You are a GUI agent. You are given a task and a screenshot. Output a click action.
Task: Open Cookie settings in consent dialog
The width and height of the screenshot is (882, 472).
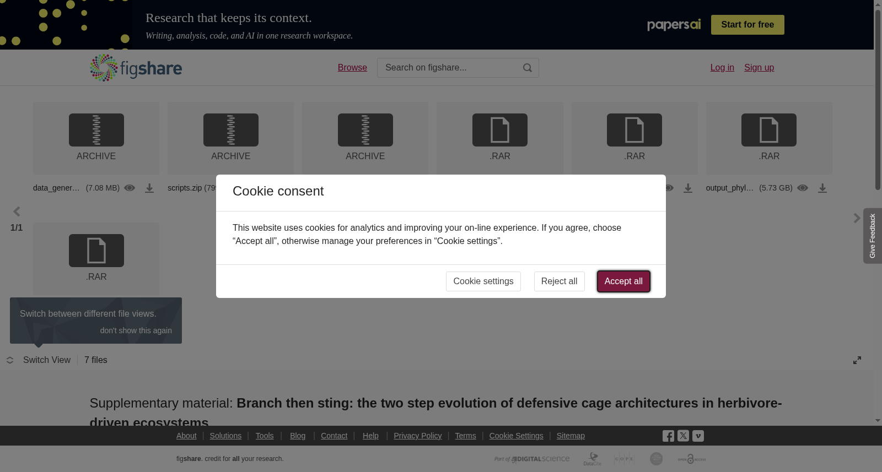click(x=483, y=281)
